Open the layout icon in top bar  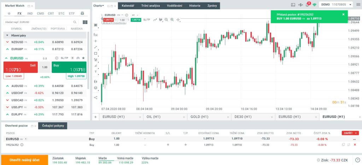(293, 5)
